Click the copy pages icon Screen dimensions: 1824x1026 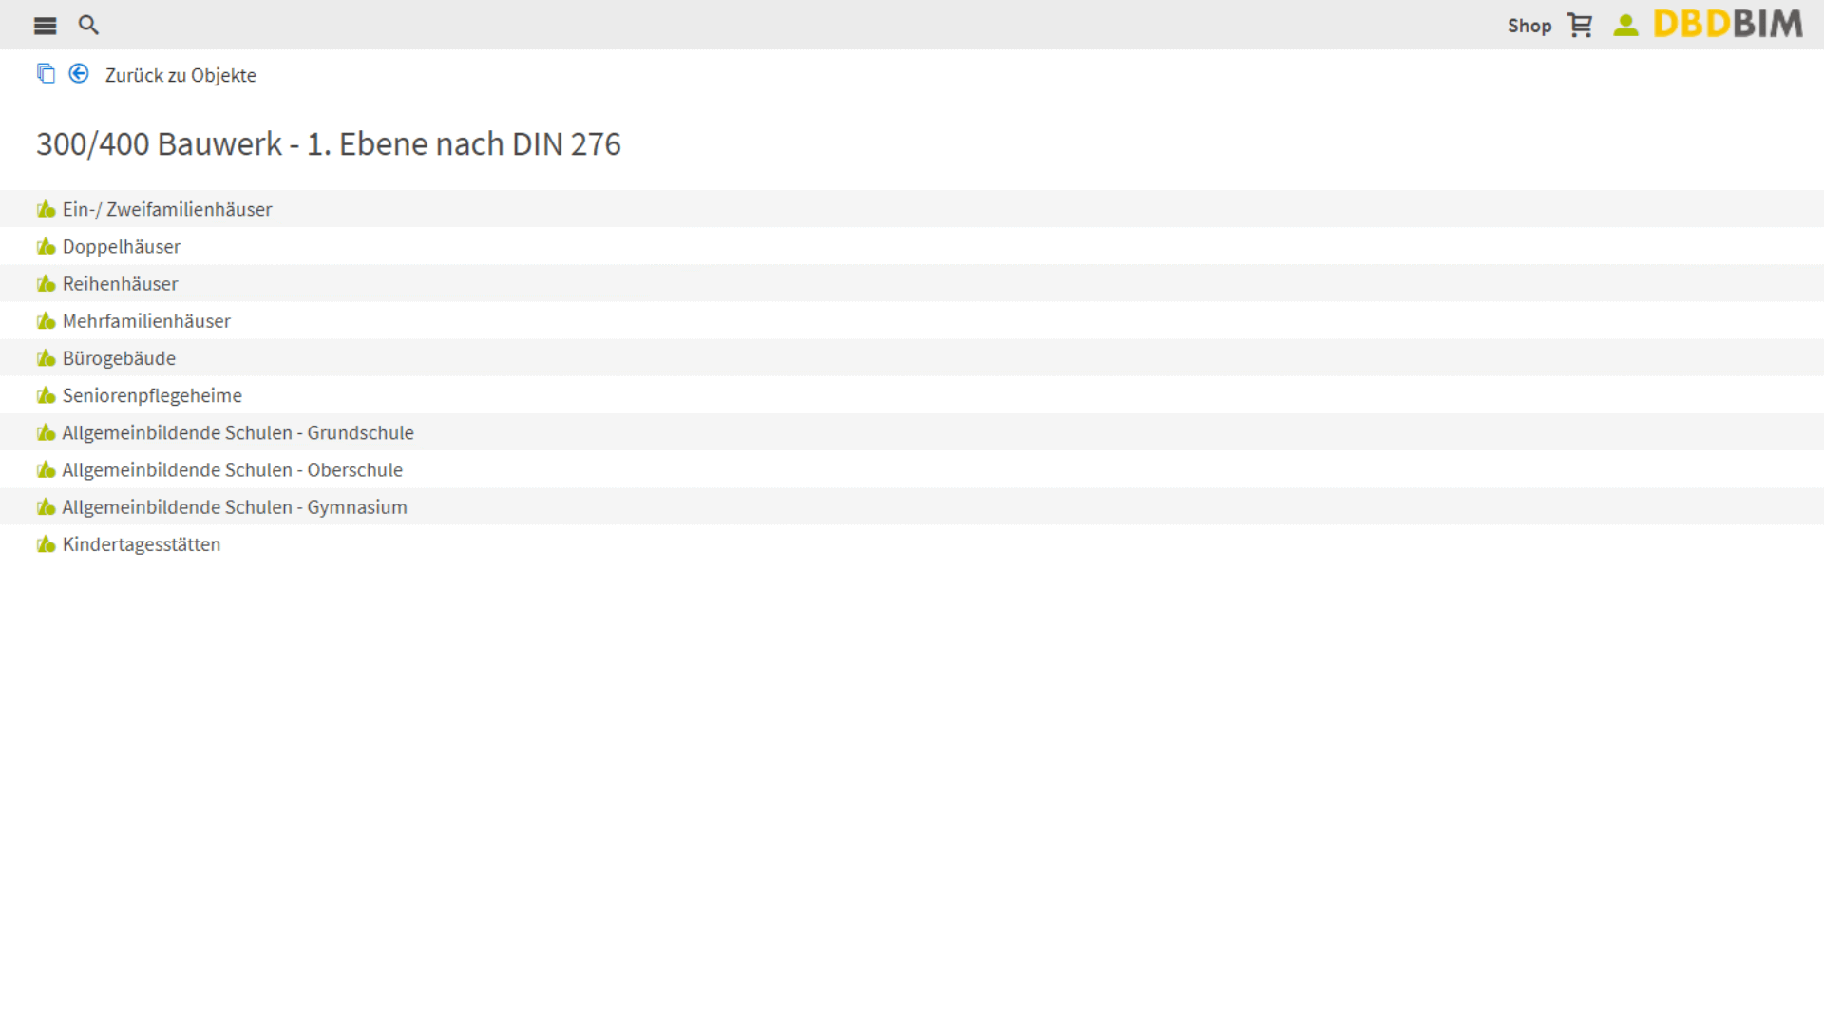click(46, 74)
